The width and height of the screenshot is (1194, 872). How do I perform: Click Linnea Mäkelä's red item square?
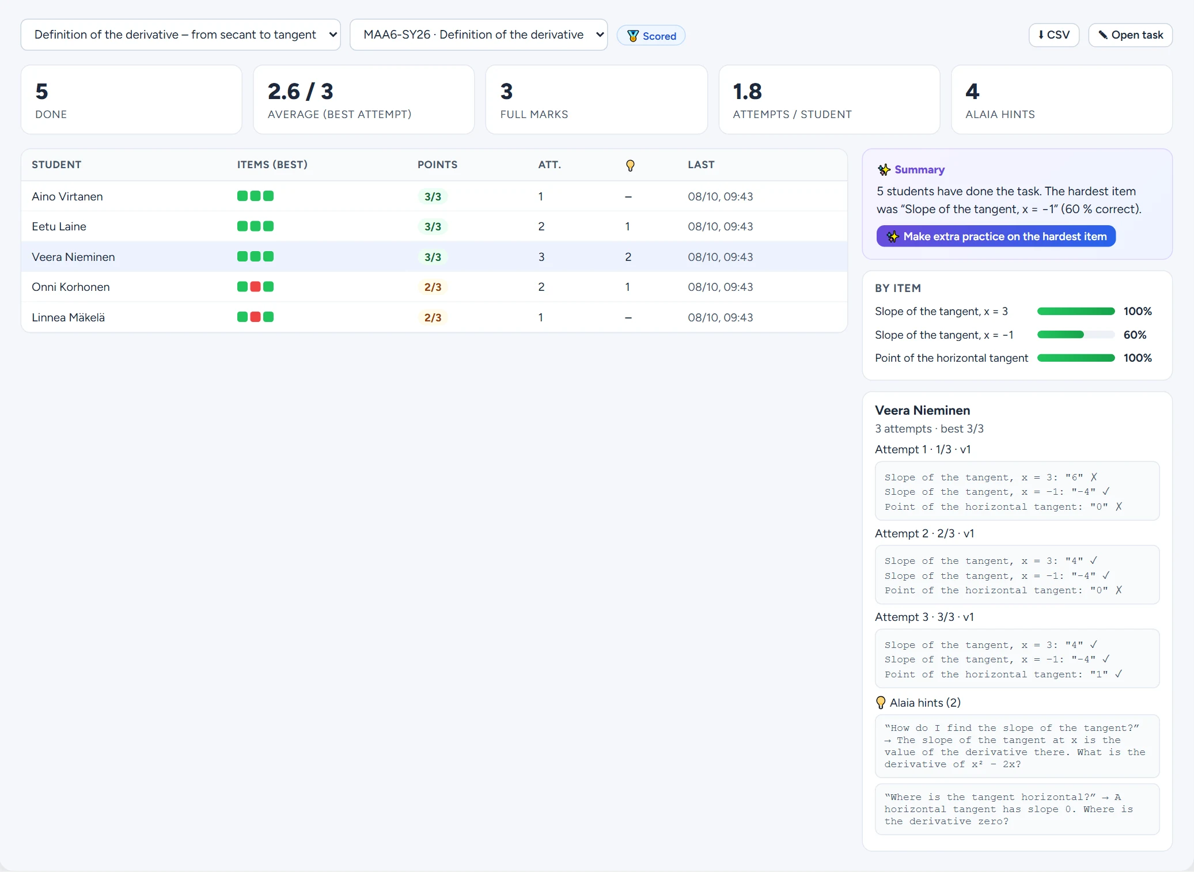(255, 317)
